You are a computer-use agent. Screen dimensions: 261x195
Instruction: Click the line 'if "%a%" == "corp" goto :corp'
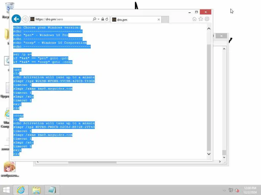[x=43, y=62]
